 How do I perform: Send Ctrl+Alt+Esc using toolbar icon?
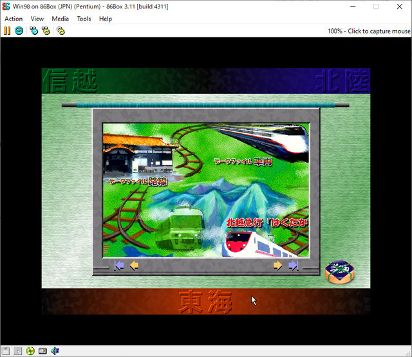click(x=46, y=31)
